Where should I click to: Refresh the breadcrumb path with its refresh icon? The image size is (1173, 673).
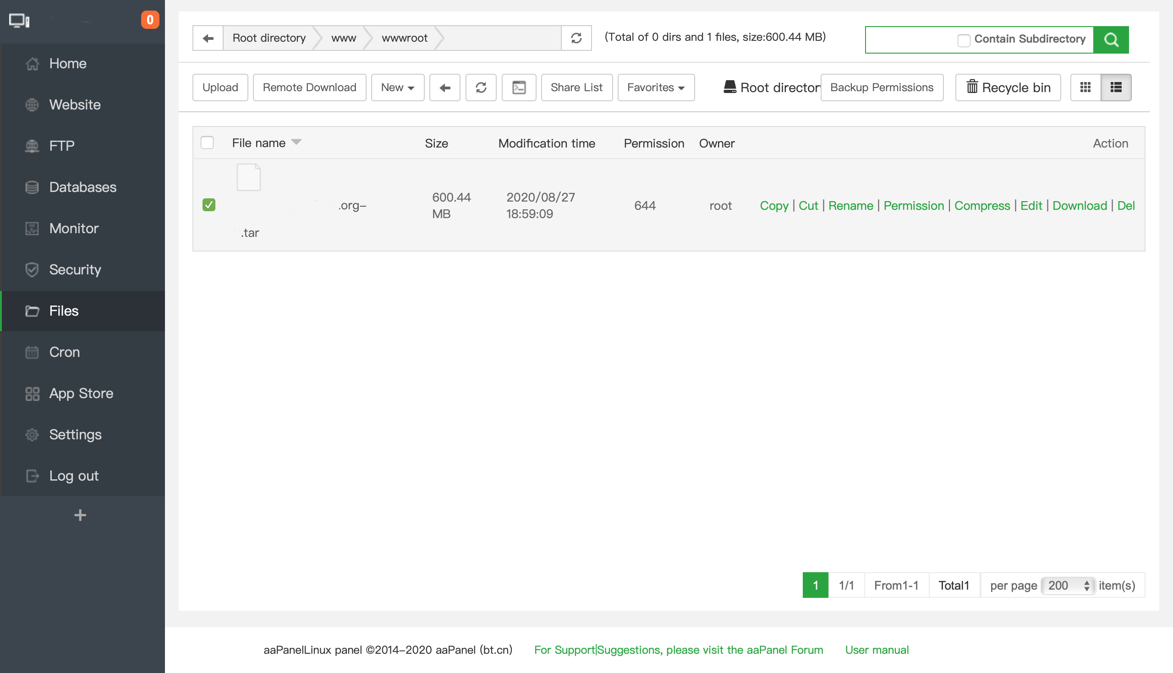576,38
